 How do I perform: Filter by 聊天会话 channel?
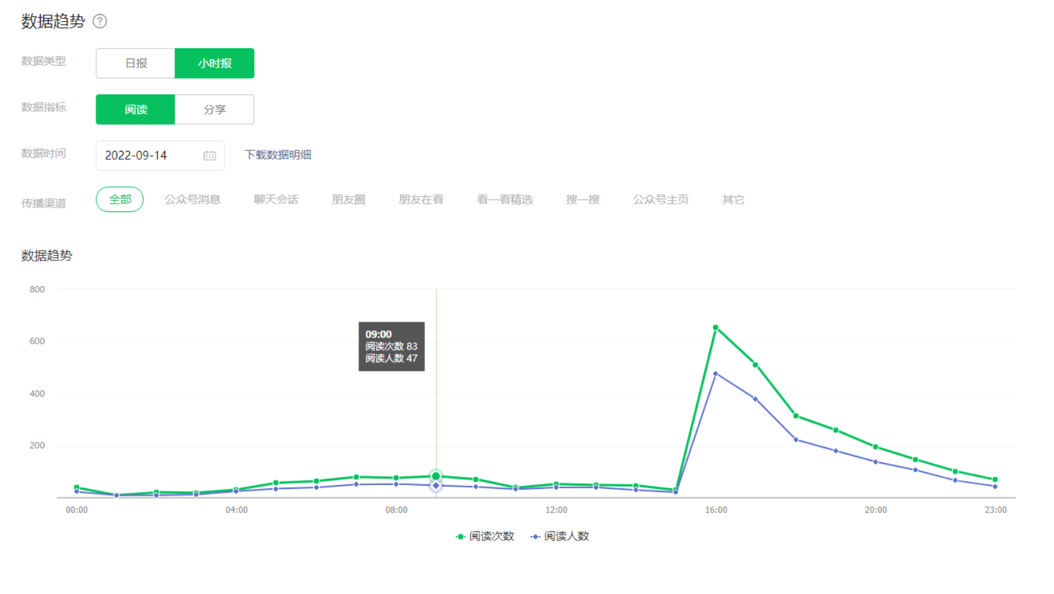point(276,199)
